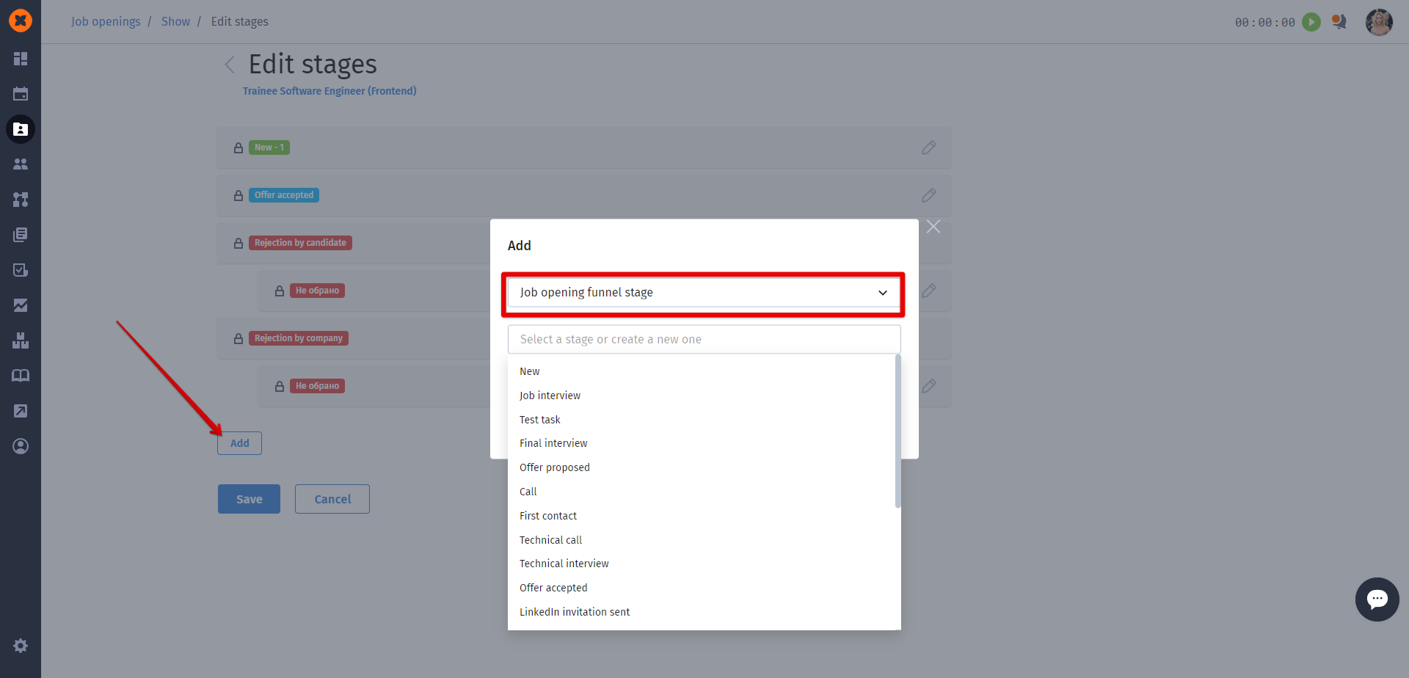Viewport: 1409px width, 678px height.
Task: Click the orange app logo icon
Action: coord(21,21)
